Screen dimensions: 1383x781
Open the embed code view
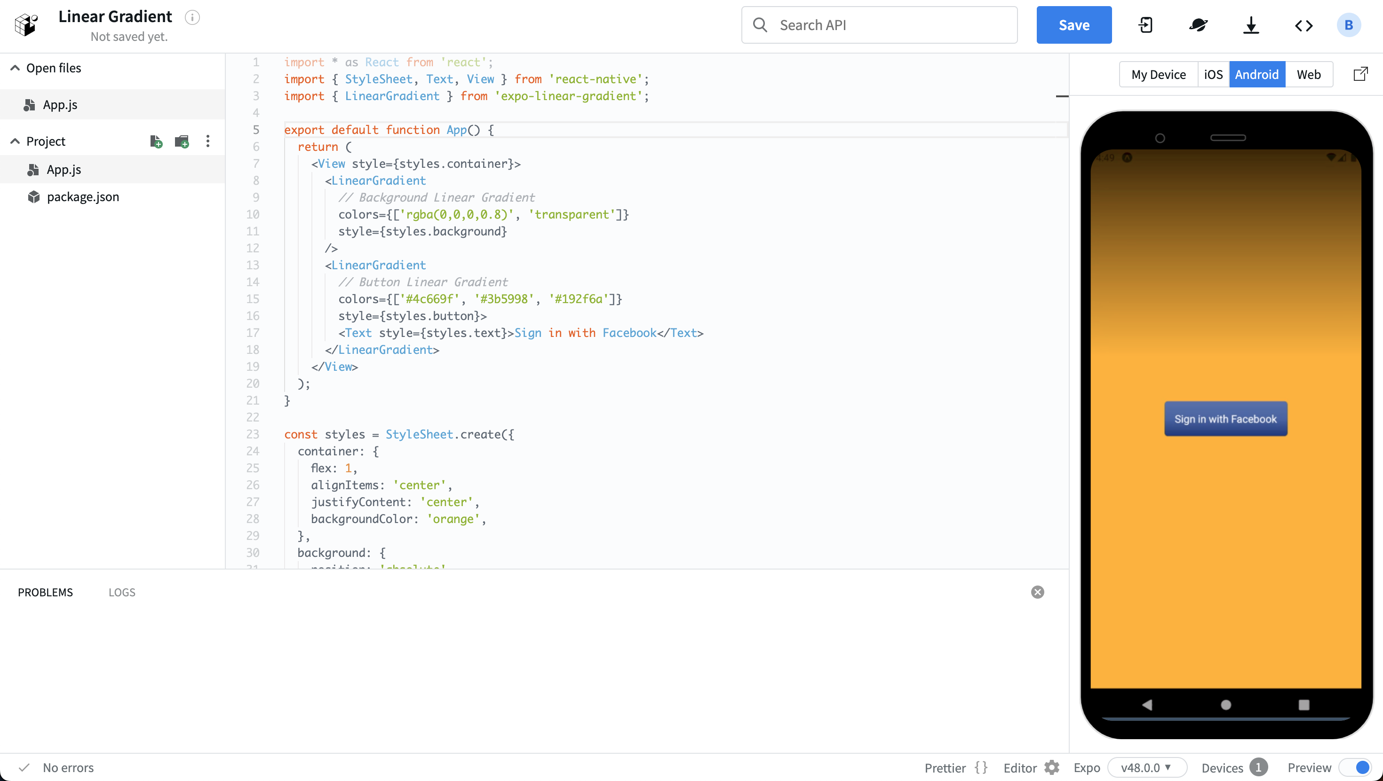pyautogui.click(x=1304, y=25)
